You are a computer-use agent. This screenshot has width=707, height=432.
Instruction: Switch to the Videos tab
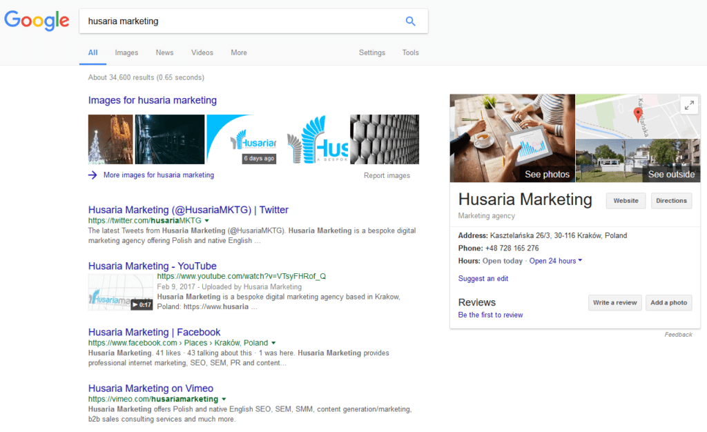[x=202, y=52]
